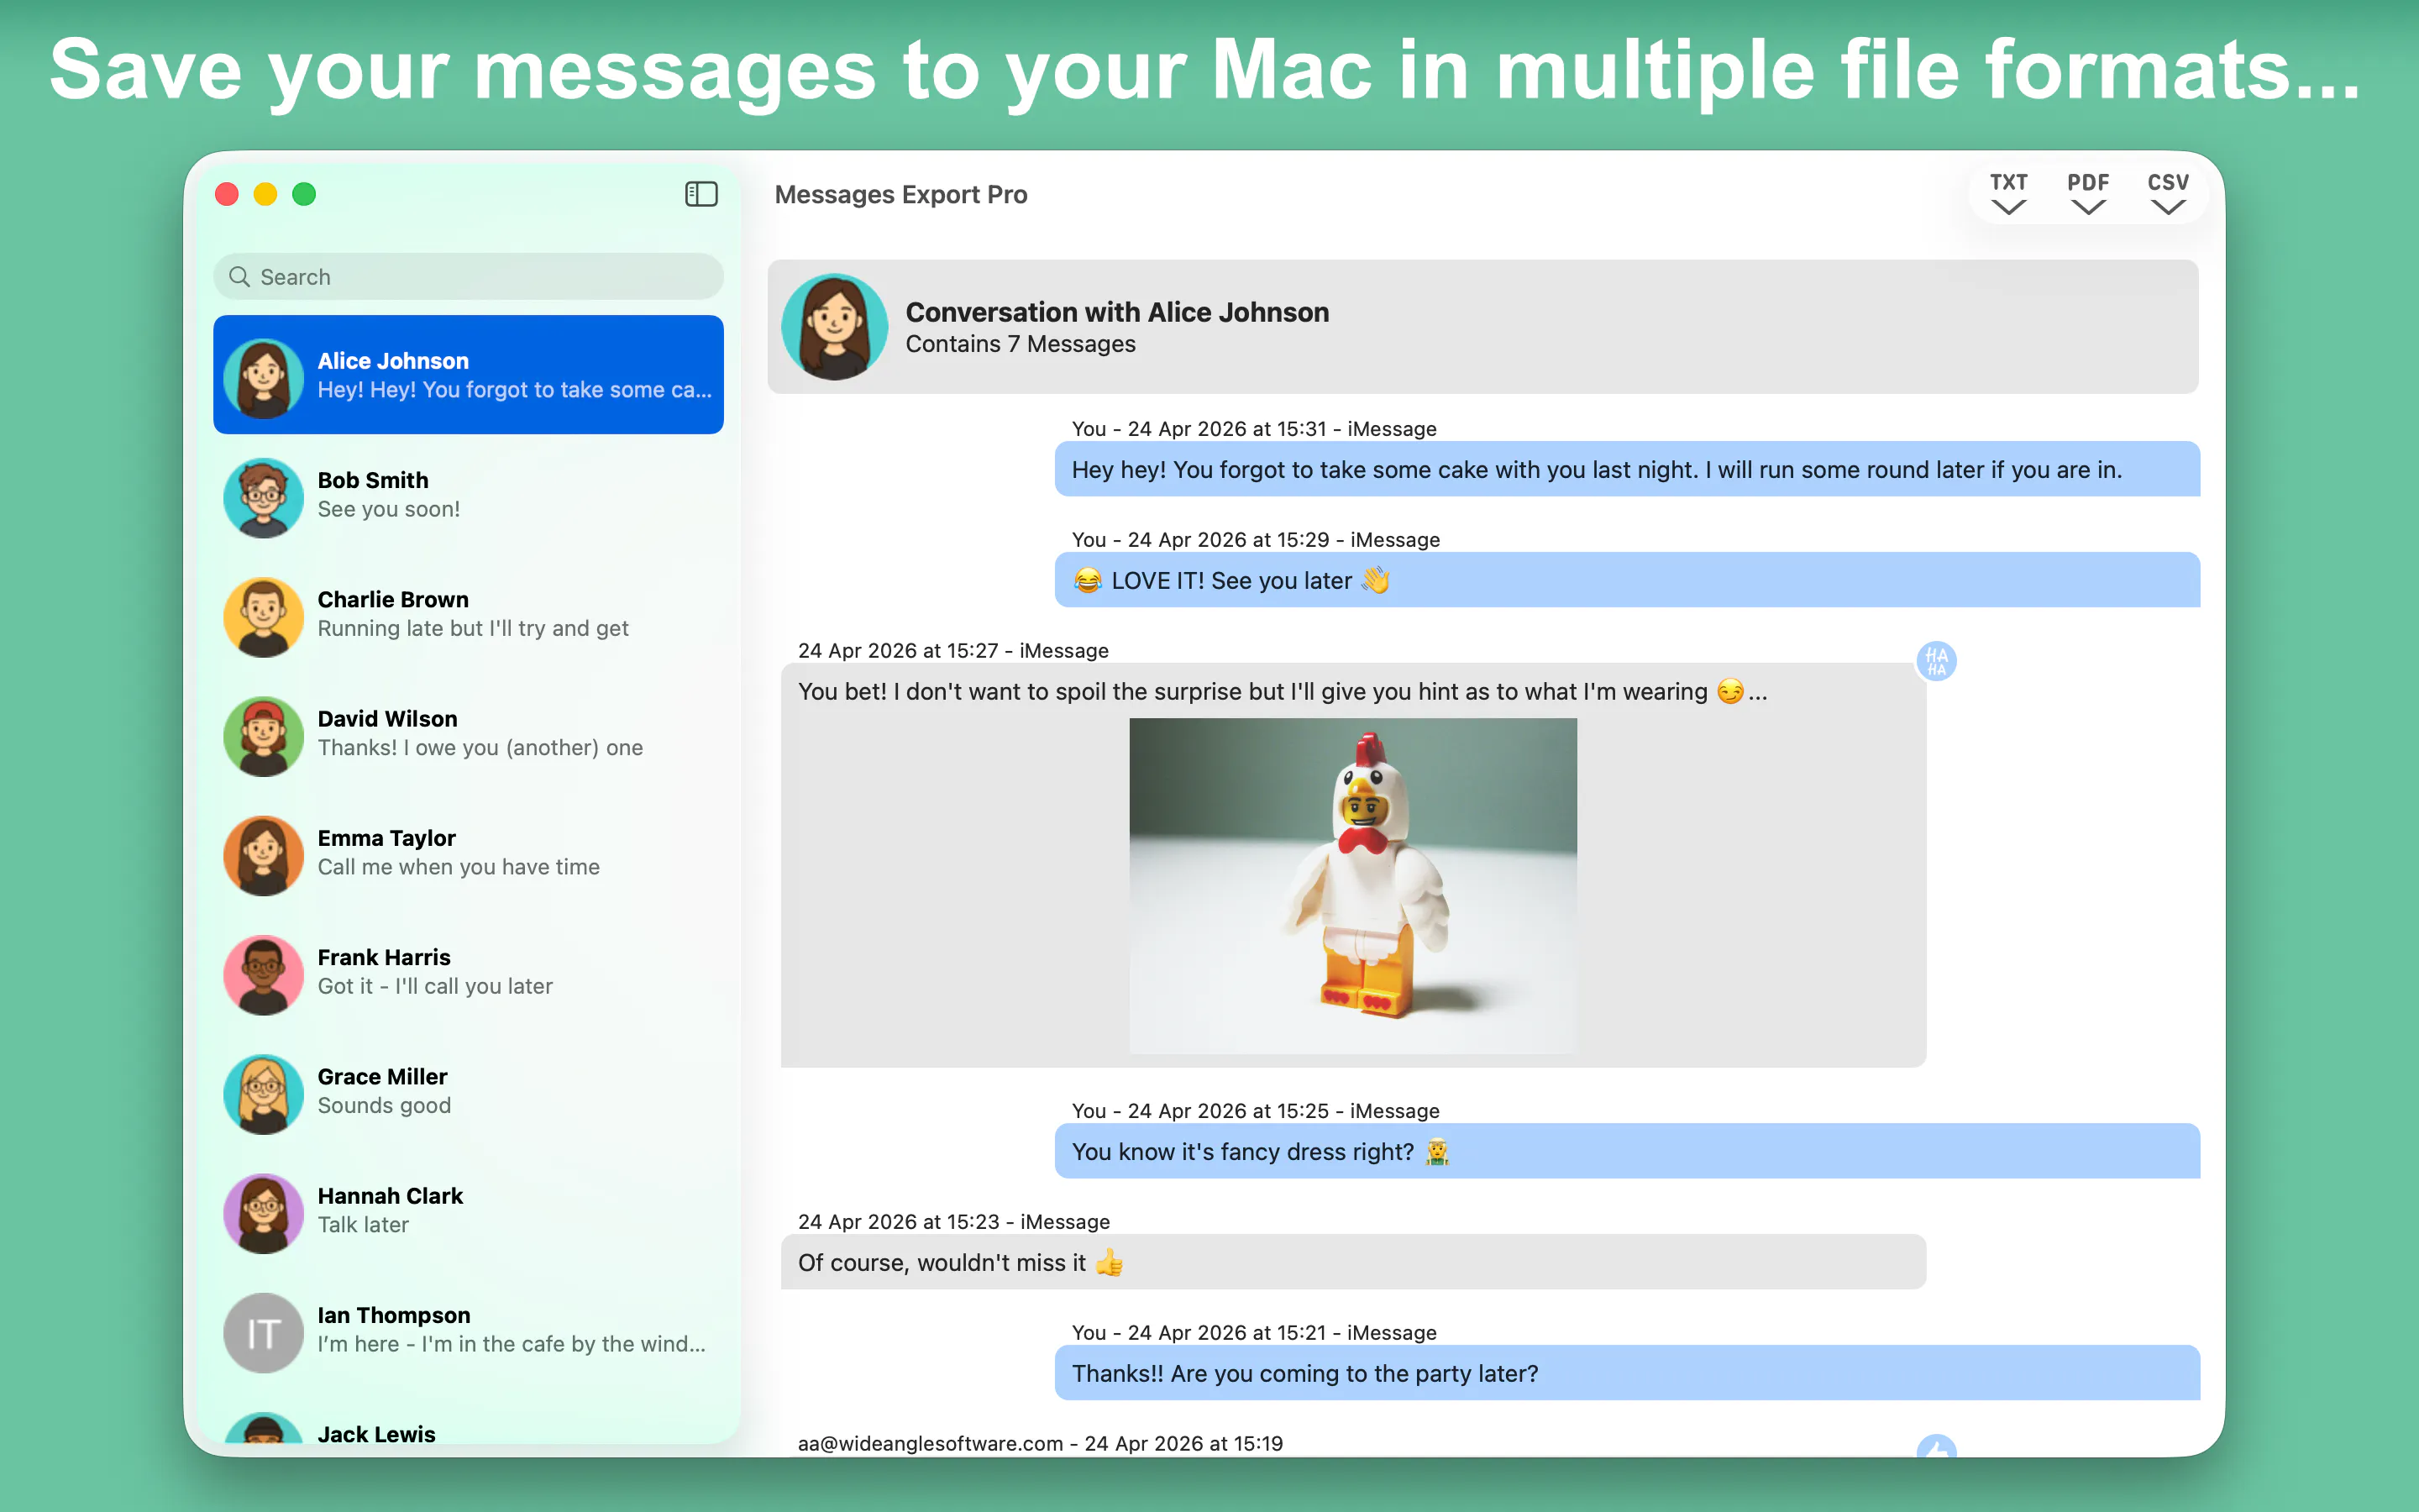Click the Search conversations field
The height and width of the screenshot is (1512, 2419).
pos(468,277)
